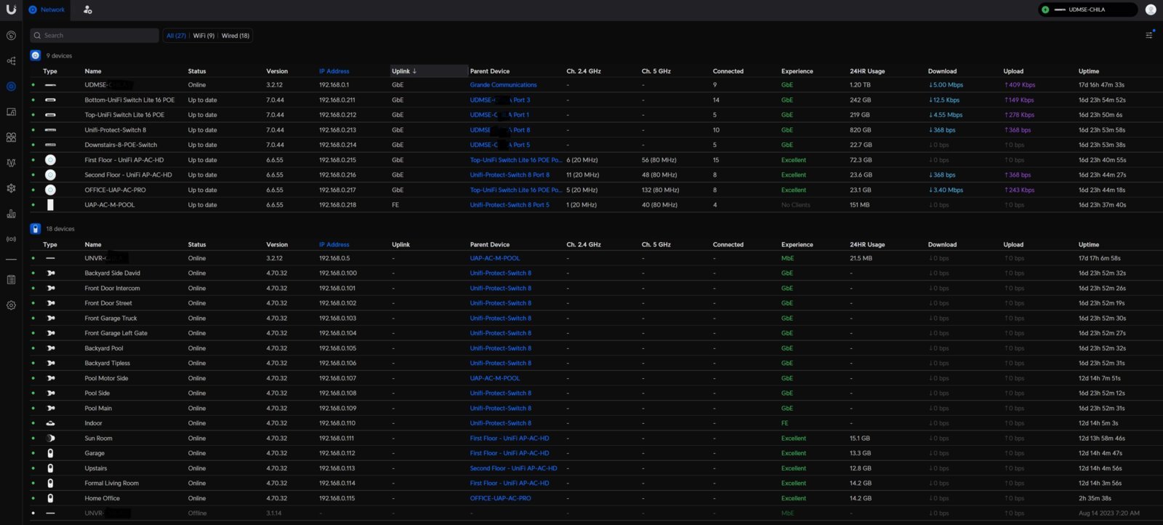Sort by 24HR Usage in 9 devices table
The image size is (1163, 525).
point(867,71)
